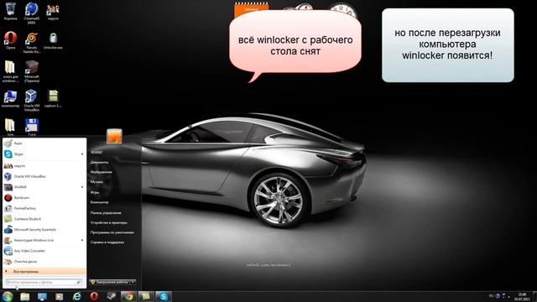Open Все программы list
This screenshot has height=302, width=537.
(x=44, y=272)
